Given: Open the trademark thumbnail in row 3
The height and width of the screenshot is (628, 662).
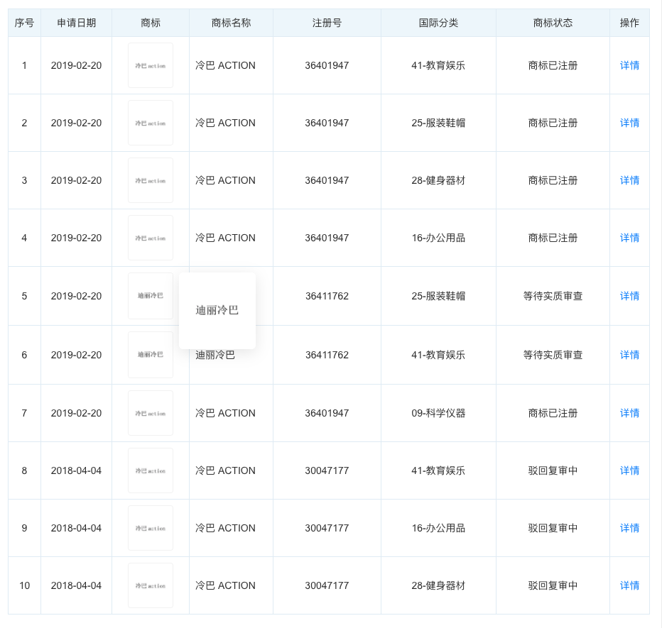Looking at the screenshot, I should tap(151, 180).
